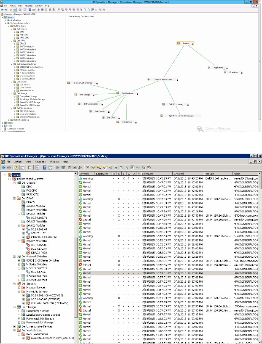Click blue Help icon in Services window toolbar
The image size is (262, 344).
point(29,10)
